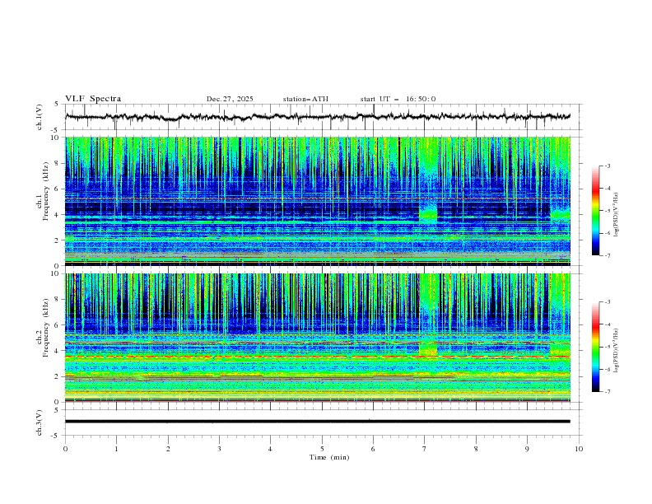This screenshot has height=504, width=652.
Task: Click the ch.1 spectrogram color bar
Action: coord(596,211)
